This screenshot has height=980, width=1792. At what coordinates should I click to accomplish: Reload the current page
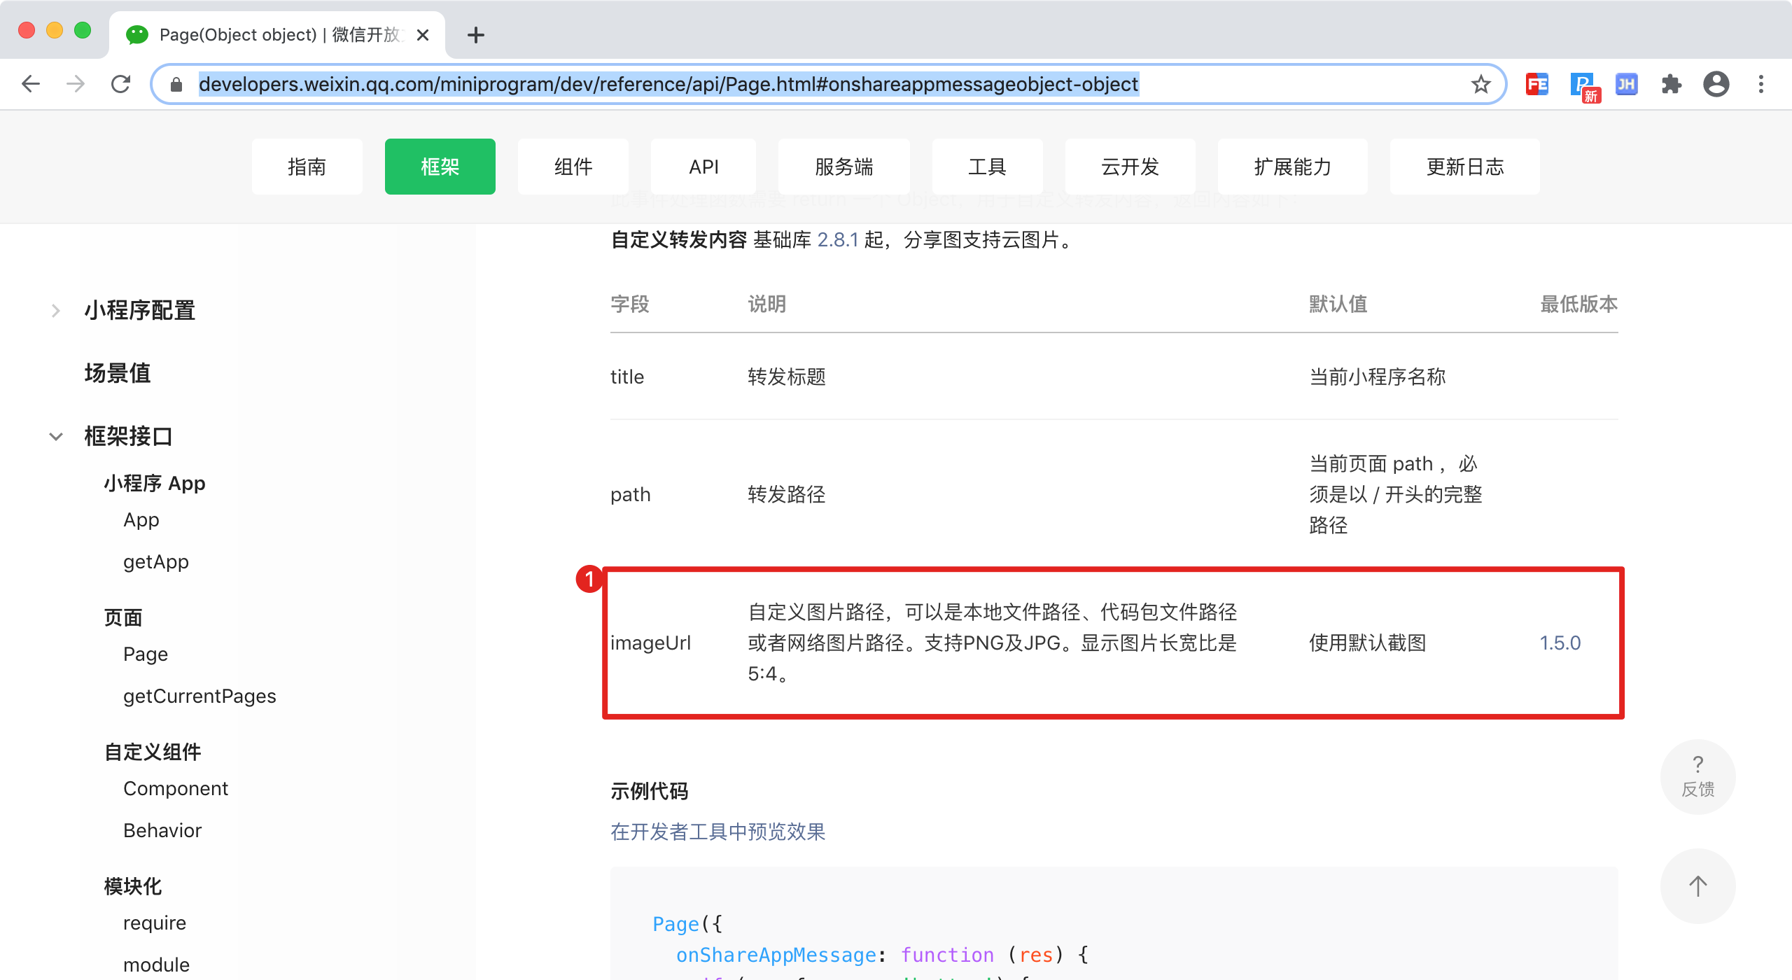click(121, 84)
